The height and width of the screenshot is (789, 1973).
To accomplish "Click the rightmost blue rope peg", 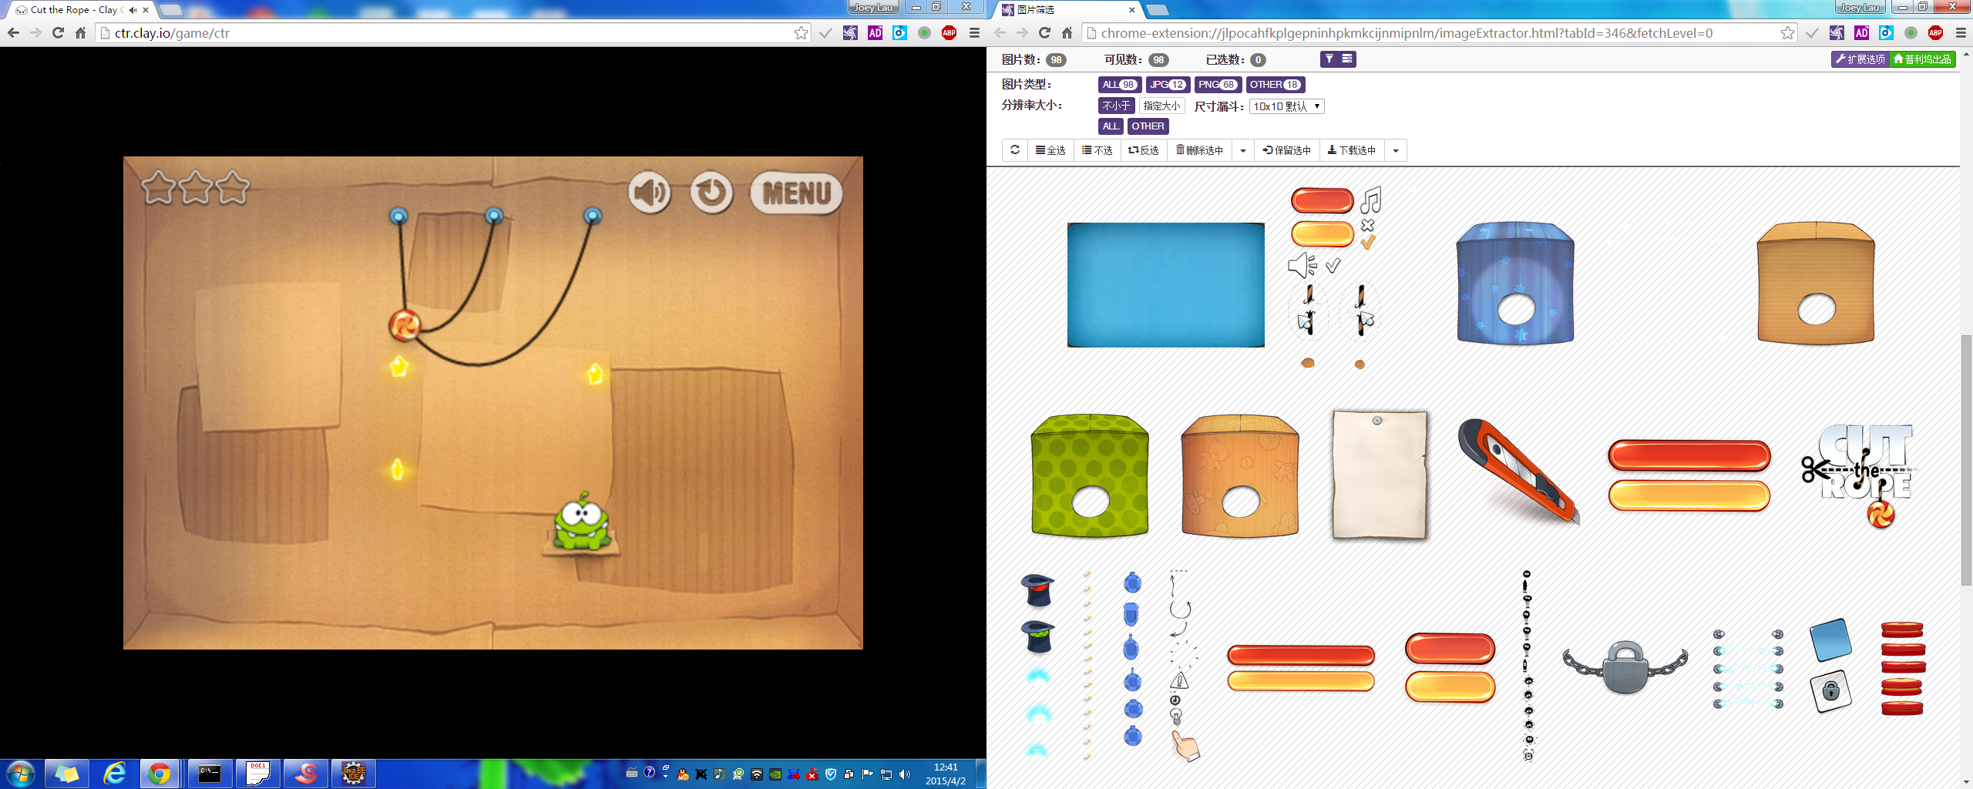I will [x=592, y=216].
